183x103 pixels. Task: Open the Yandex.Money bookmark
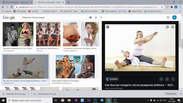click(135, 11)
